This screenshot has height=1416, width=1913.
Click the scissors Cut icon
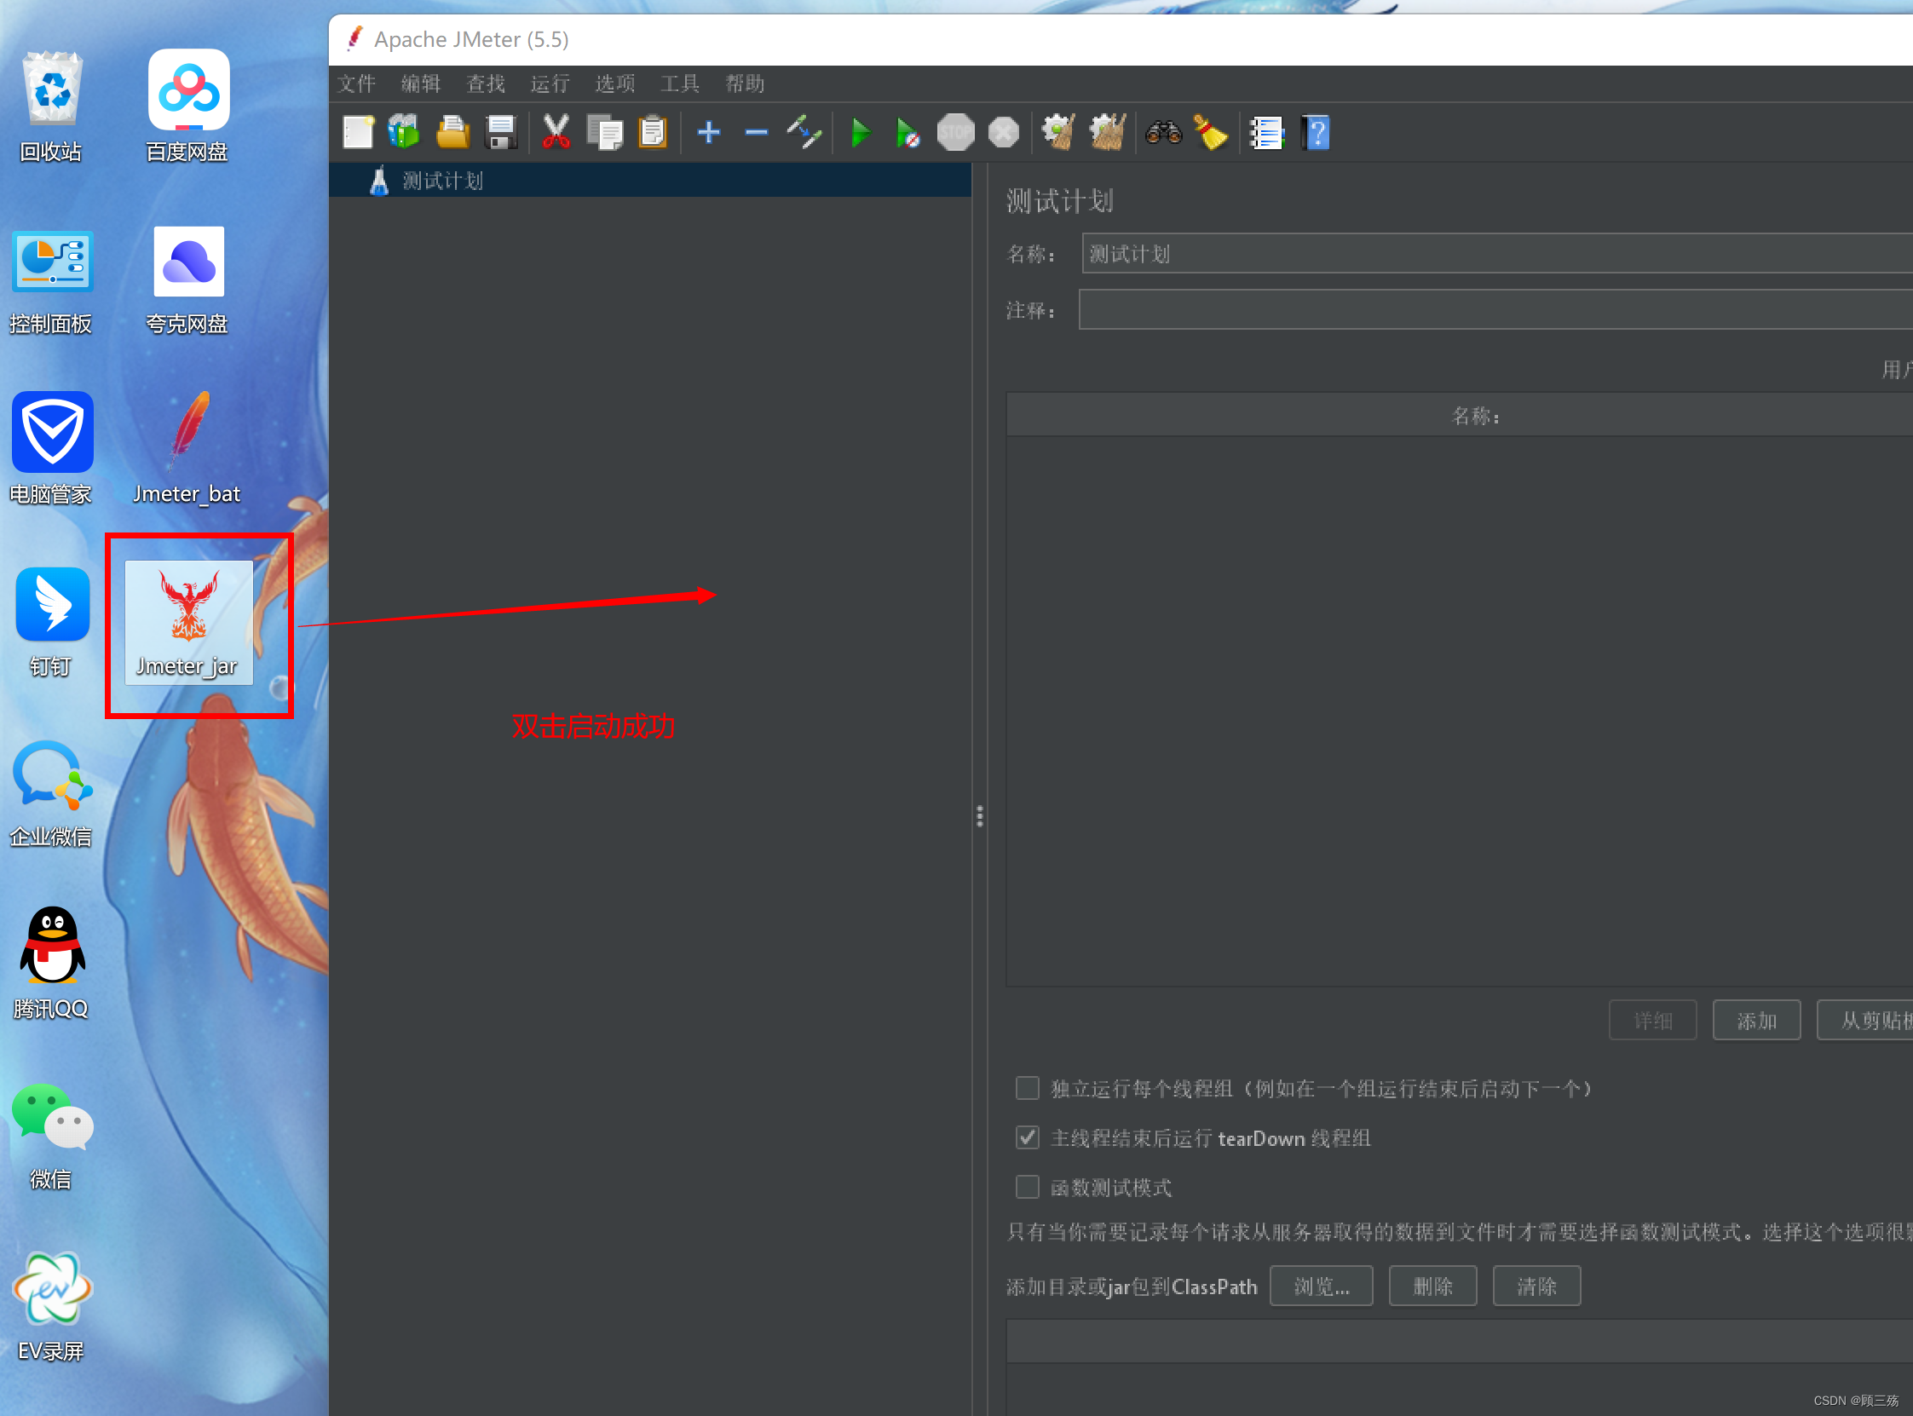tap(556, 133)
